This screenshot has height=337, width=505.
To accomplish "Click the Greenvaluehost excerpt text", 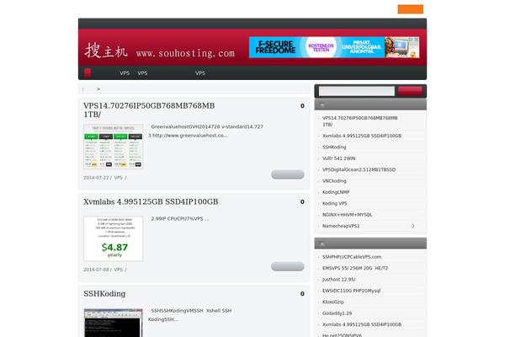I will point(205,131).
